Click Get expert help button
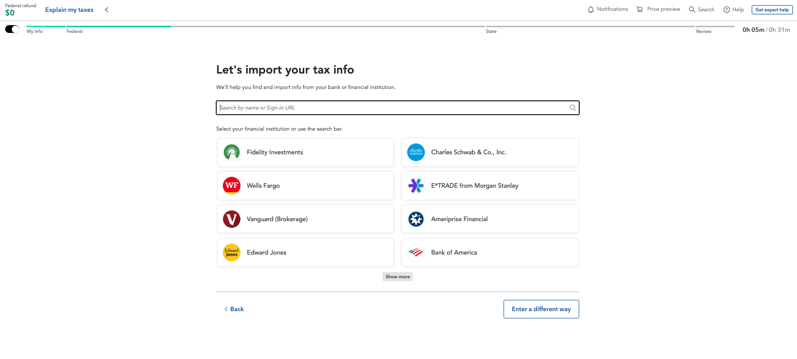The height and width of the screenshot is (359, 797). point(772,10)
